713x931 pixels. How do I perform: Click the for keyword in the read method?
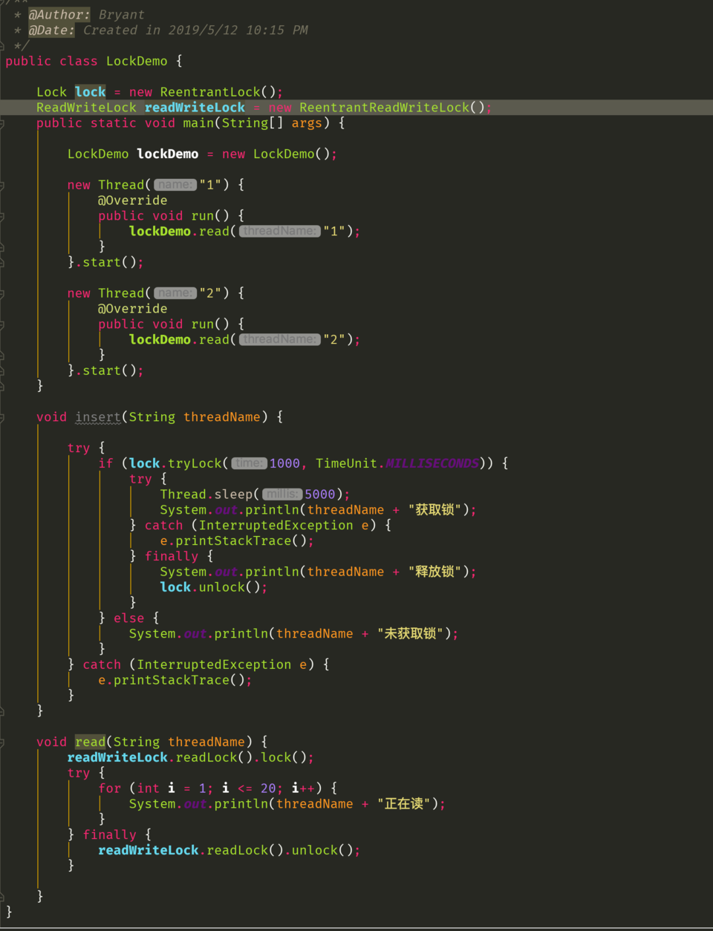click(110, 788)
